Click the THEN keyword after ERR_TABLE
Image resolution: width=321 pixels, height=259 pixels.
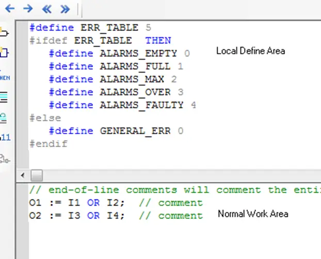tap(158, 41)
